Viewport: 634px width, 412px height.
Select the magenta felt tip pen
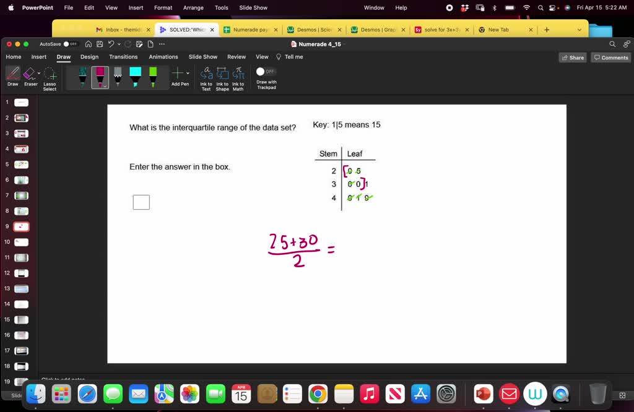(99, 75)
